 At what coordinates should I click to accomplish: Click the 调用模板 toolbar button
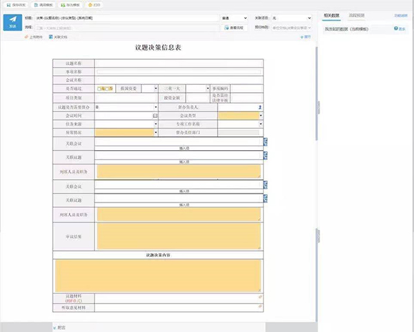coord(43,5)
